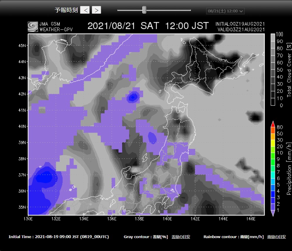292x251 pixels.
Task: Click the Initial Time text at bottom left
Action: click(x=59, y=237)
